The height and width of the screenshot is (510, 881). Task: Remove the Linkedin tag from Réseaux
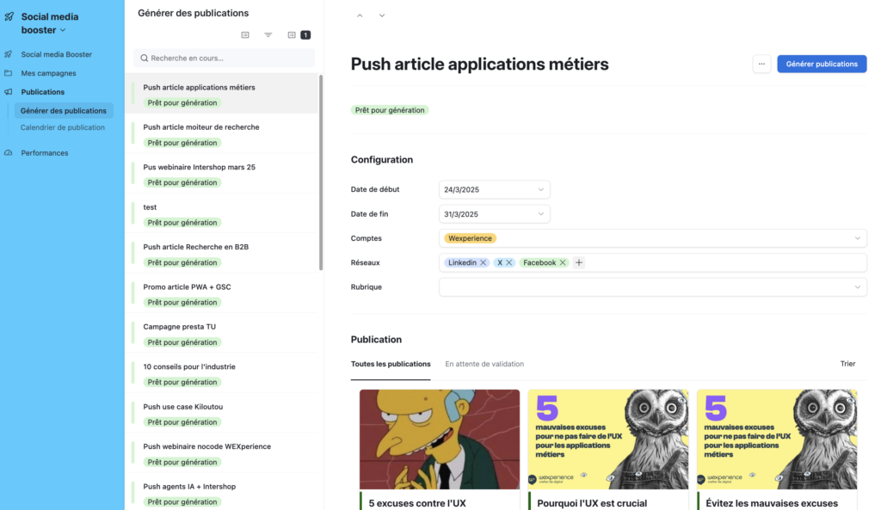[x=484, y=263]
